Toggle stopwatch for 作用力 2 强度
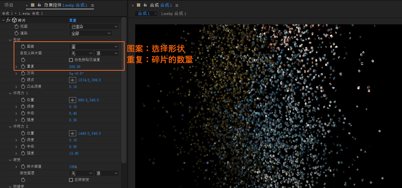 (23, 153)
